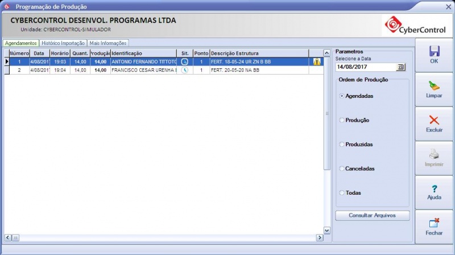
Task: Click the Ponto column header
Action: (201, 54)
